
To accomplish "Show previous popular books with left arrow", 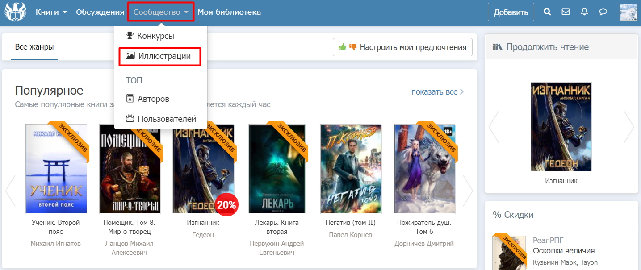I will click(10, 191).
